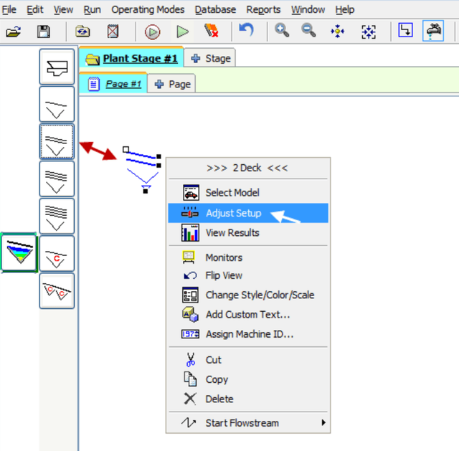Toggle the water faucet toolbar button
The width and height of the screenshot is (459, 451).
[x=434, y=31]
